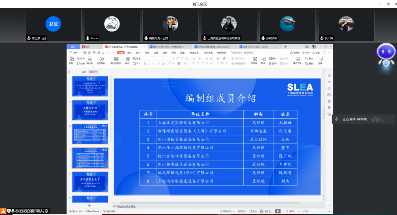The height and width of the screenshot is (215, 397).
Task: Toggle the Notes pane button in status bar
Action: (x=242, y=211)
